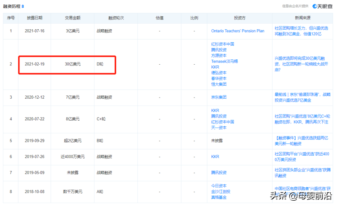This screenshot has height=206, width=338.
Task: Open 红杉资本中国 in the 2021-02-19 row
Action: coord(222,44)
